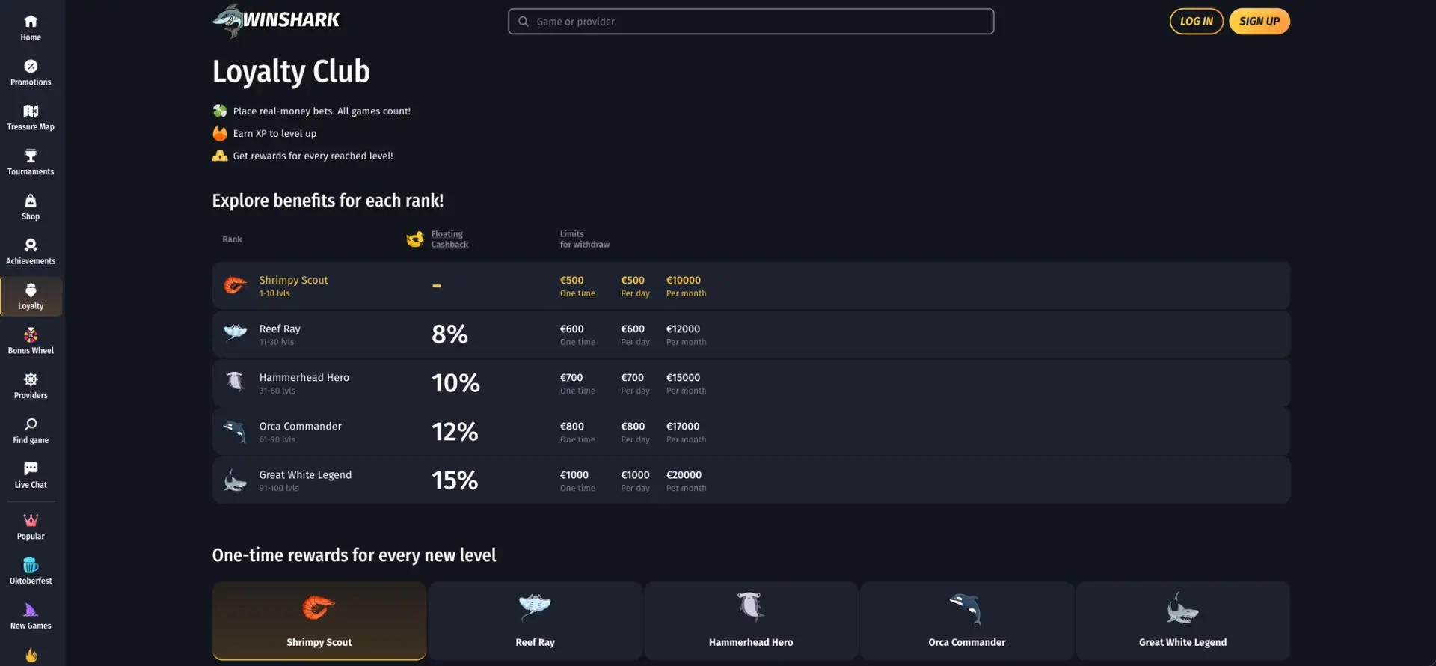Viewport: 1436px width, 666px height.
Task: Click the Reef Ray rank name in the table
Action: 280,329
